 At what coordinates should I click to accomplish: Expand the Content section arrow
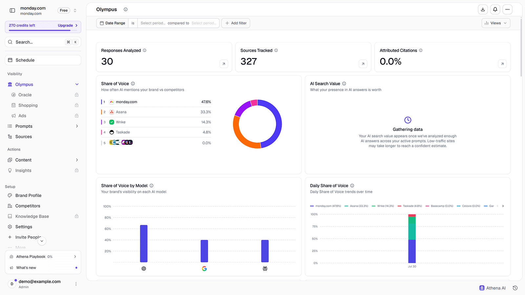[77, 160]
